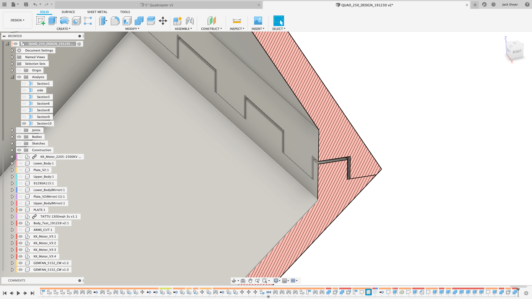The image size is (532, 299).
Task: Toggle visibility of PLATE:1 component
Action: (21, 210)
